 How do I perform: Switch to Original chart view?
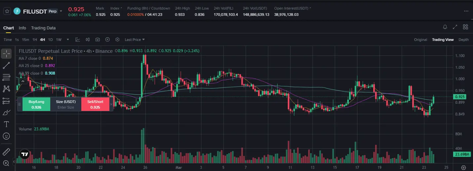point(420,40)
